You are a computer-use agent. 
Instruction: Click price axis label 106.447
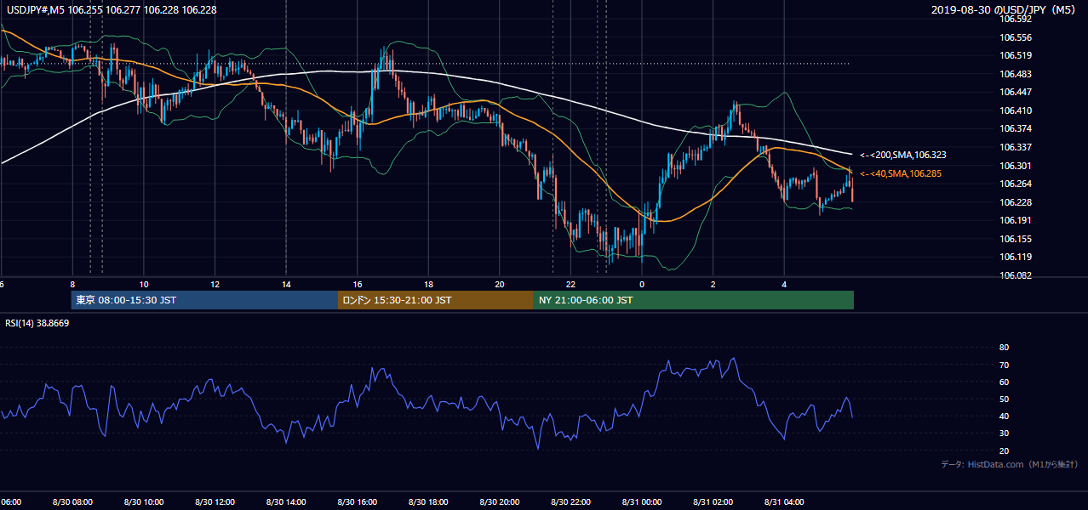click(1016, 92)
